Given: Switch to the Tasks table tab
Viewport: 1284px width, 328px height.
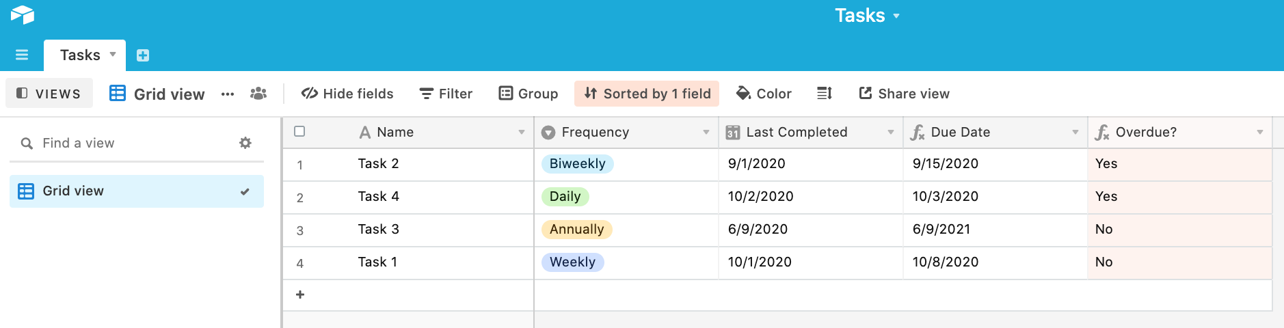Looking at the screenshot, I should [x=85, y=55].
